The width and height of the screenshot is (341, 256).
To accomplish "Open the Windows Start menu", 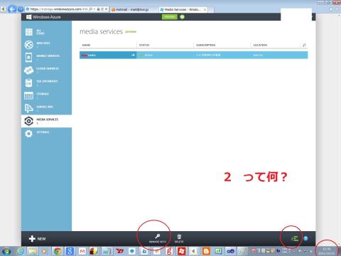I will coord(6,252).
